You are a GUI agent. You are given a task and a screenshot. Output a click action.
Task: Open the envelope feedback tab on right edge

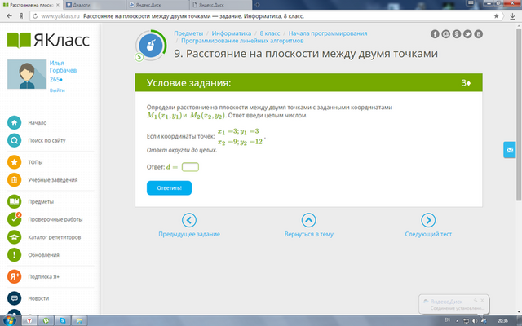coord(509,150)
